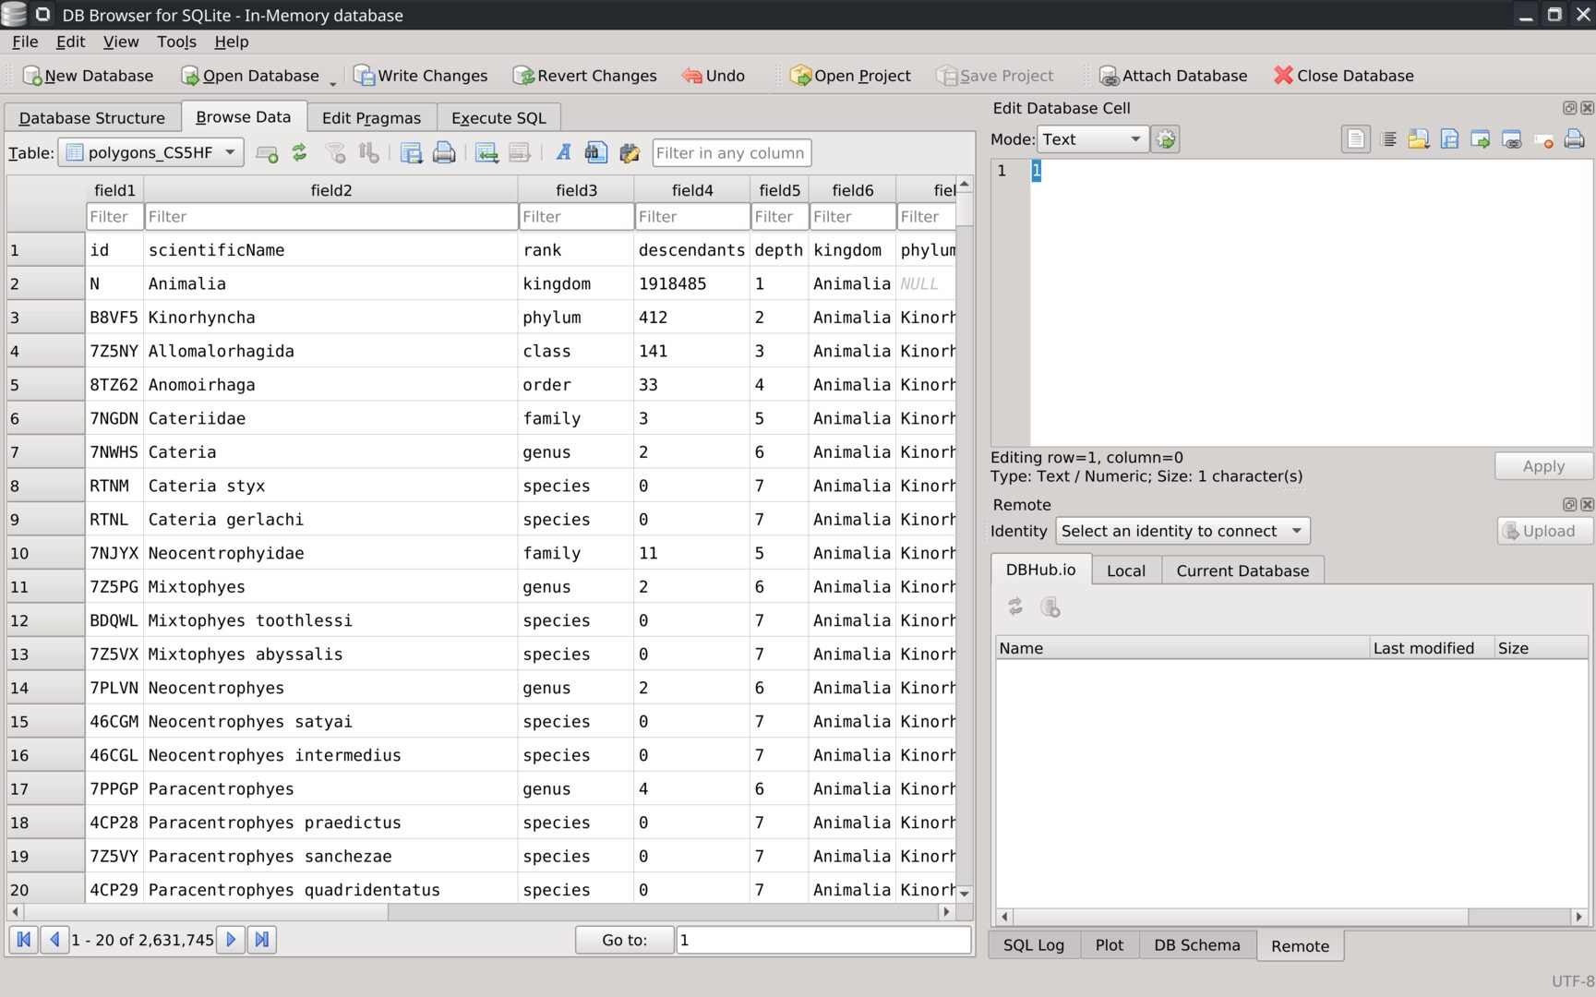Image resolution: width=1596 pixels, height=997 pixels.
Task: Refresh the table data with green arrows icon
Action: pyautogui.click(x=300, y=153)
